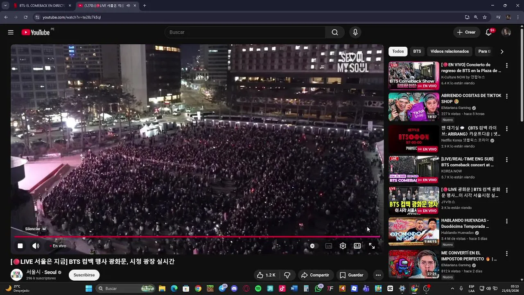Subscribe to the Seoul channel
This screenshot has height=295, width=524.
tap(84, 275)
